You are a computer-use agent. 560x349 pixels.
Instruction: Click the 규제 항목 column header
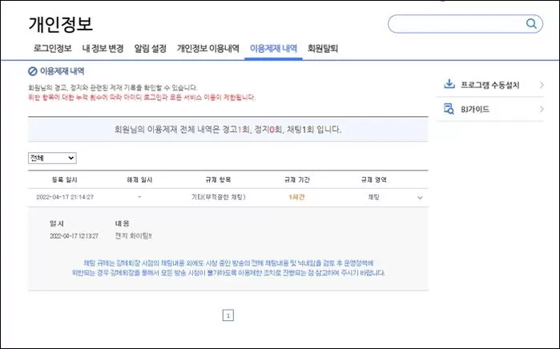pos(218,180)
